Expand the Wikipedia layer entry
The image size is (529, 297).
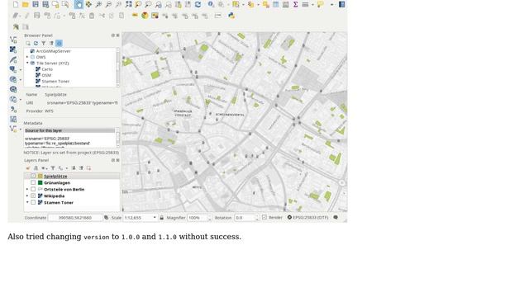pyautogui.click(x=27, y=196)
